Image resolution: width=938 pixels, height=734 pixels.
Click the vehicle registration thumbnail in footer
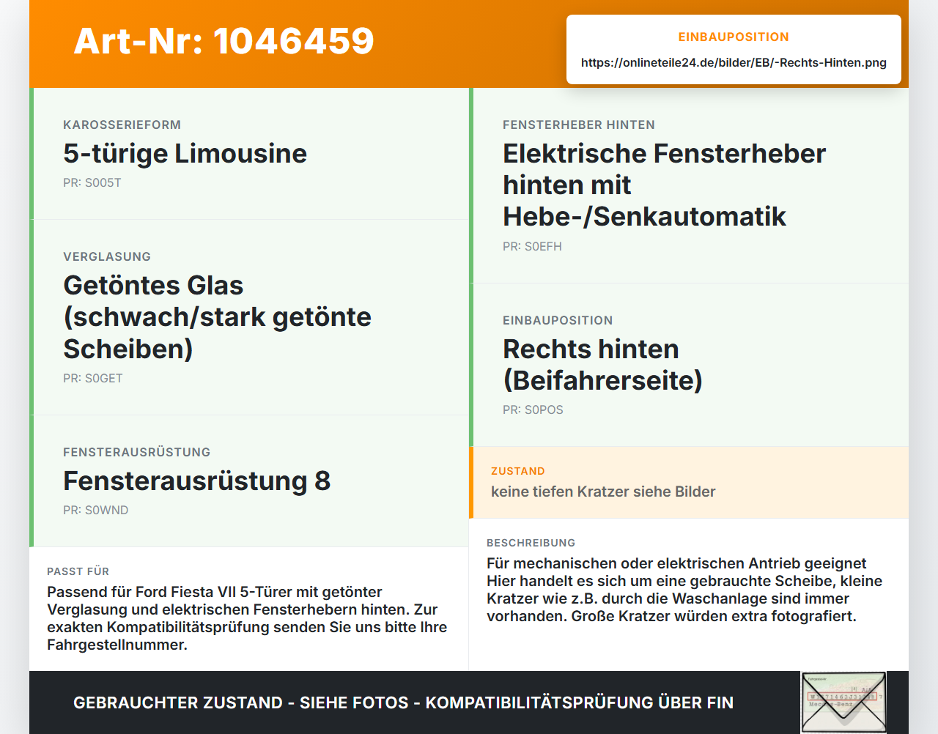tap(843, 703)
